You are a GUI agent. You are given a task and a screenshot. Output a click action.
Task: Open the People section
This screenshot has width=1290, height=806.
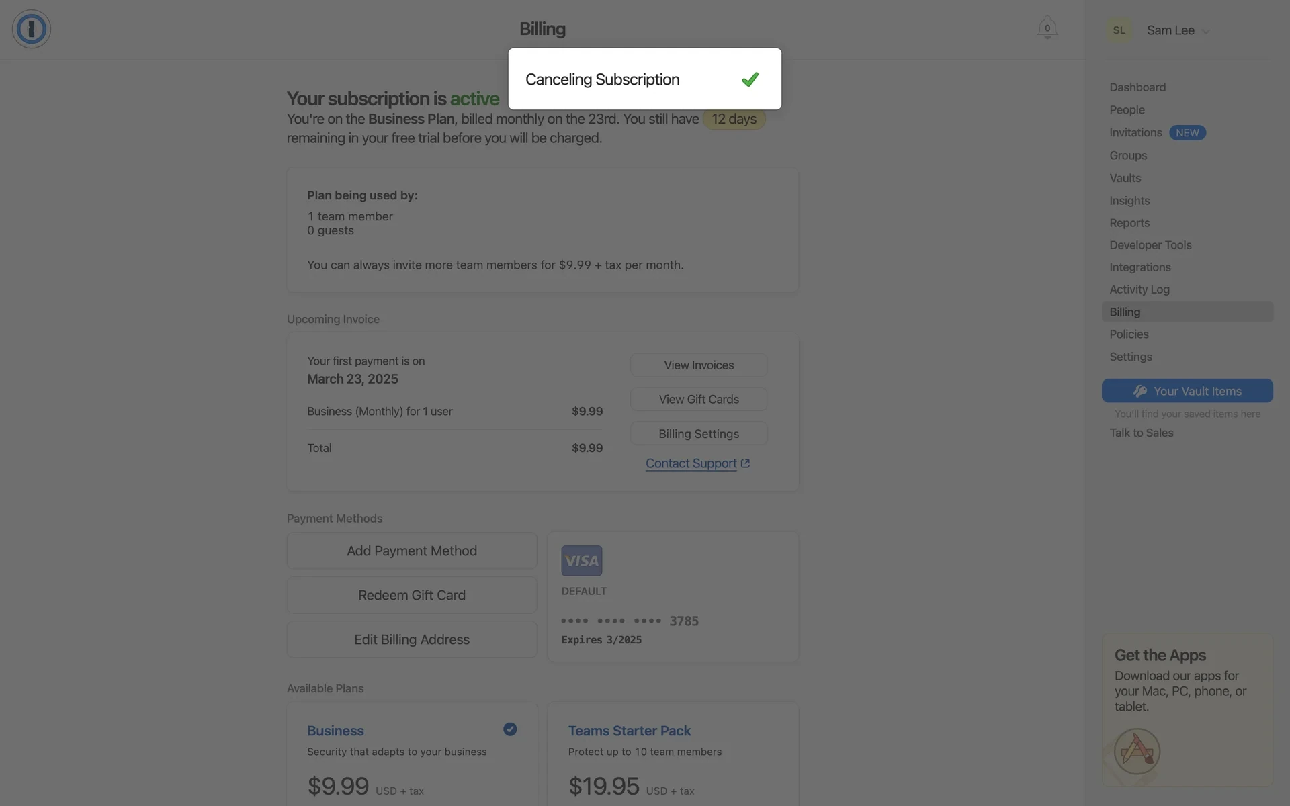click(1127, 110)
